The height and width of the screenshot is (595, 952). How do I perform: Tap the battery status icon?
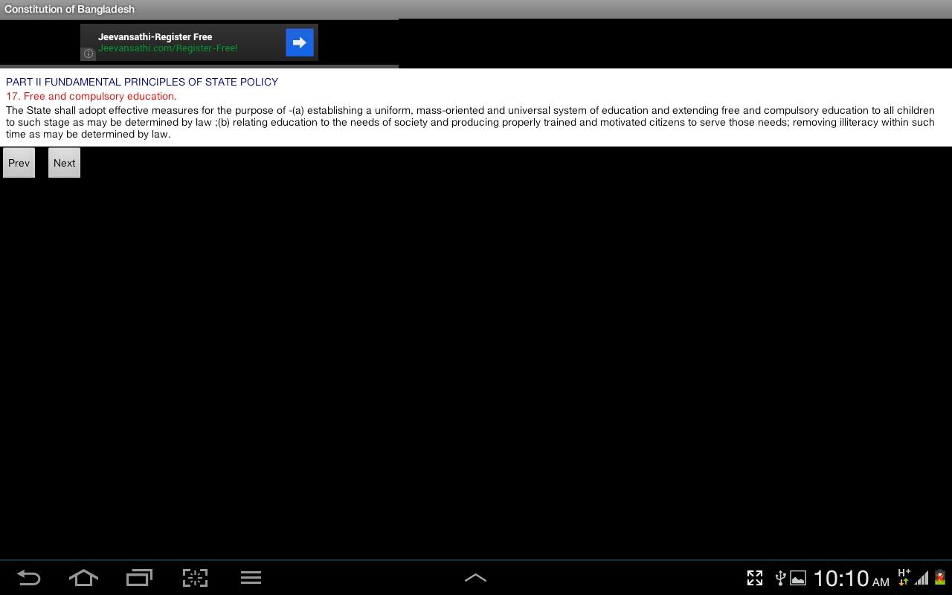click(940, 578)
